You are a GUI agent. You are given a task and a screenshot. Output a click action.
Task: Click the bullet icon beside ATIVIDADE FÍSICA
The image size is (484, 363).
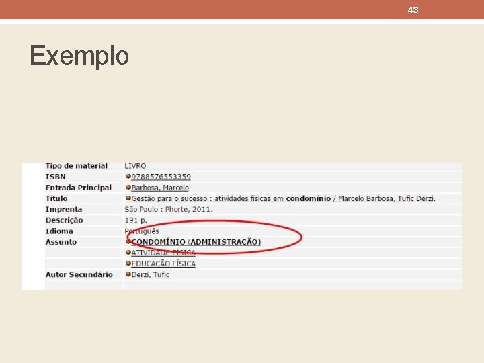tap(128, 253)
